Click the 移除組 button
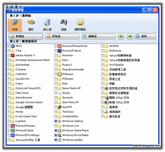Viewport: 165px width, 152px height. pyautogui.click(x=62, y=36)
